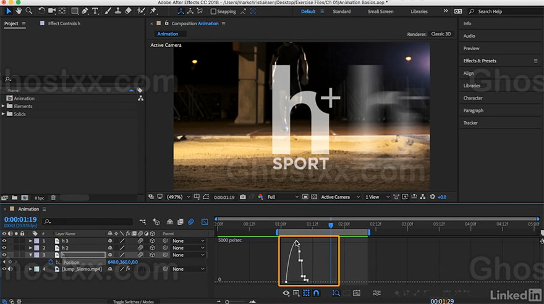Expand the Solids folder
The width and height of the screenshot is (544, 304).
click(x=3, y=114)
